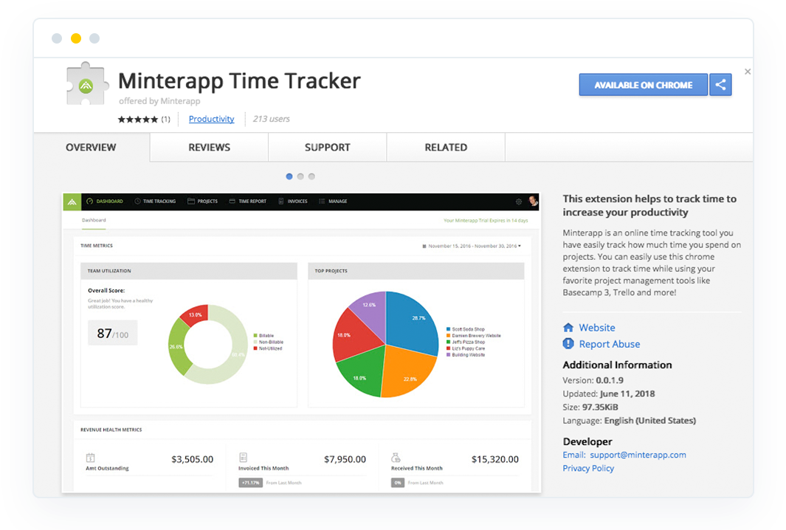
Task: Click the Jeff's Pizza Shop legend entry
Action: (x=466, y=342)
